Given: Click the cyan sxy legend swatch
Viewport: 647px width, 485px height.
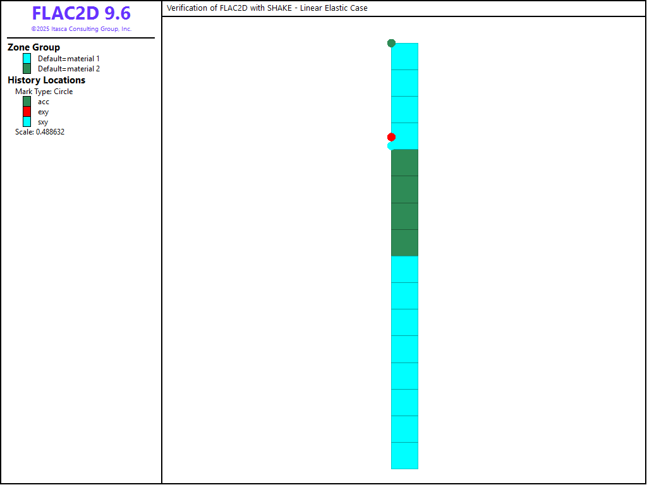Looking at the screenshot, I should (27, 122).
